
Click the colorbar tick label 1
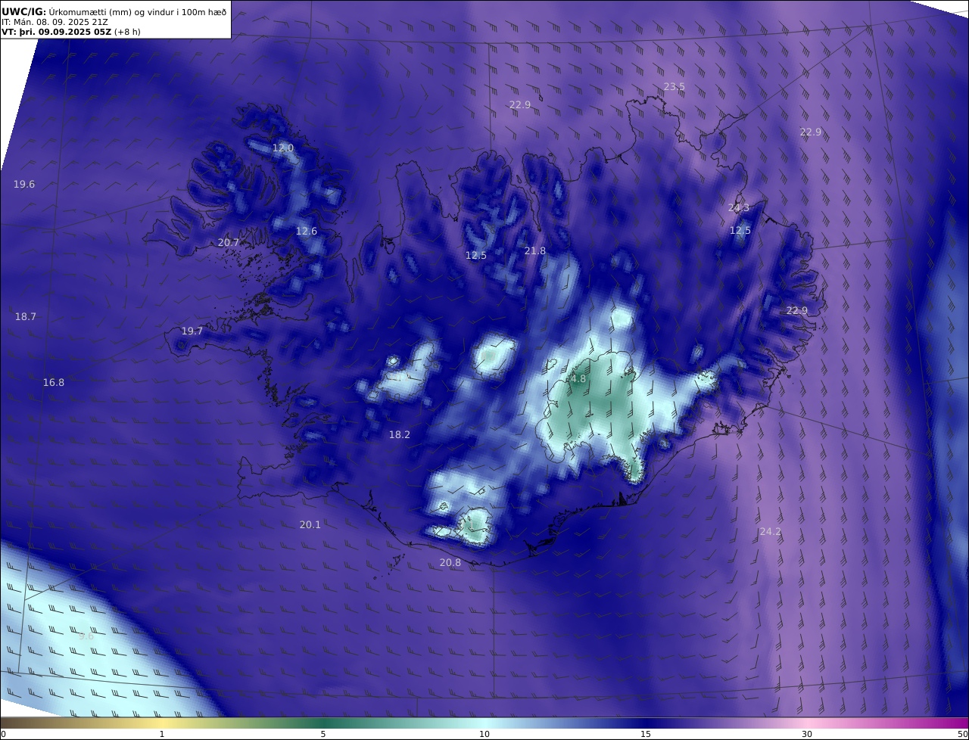162,734
